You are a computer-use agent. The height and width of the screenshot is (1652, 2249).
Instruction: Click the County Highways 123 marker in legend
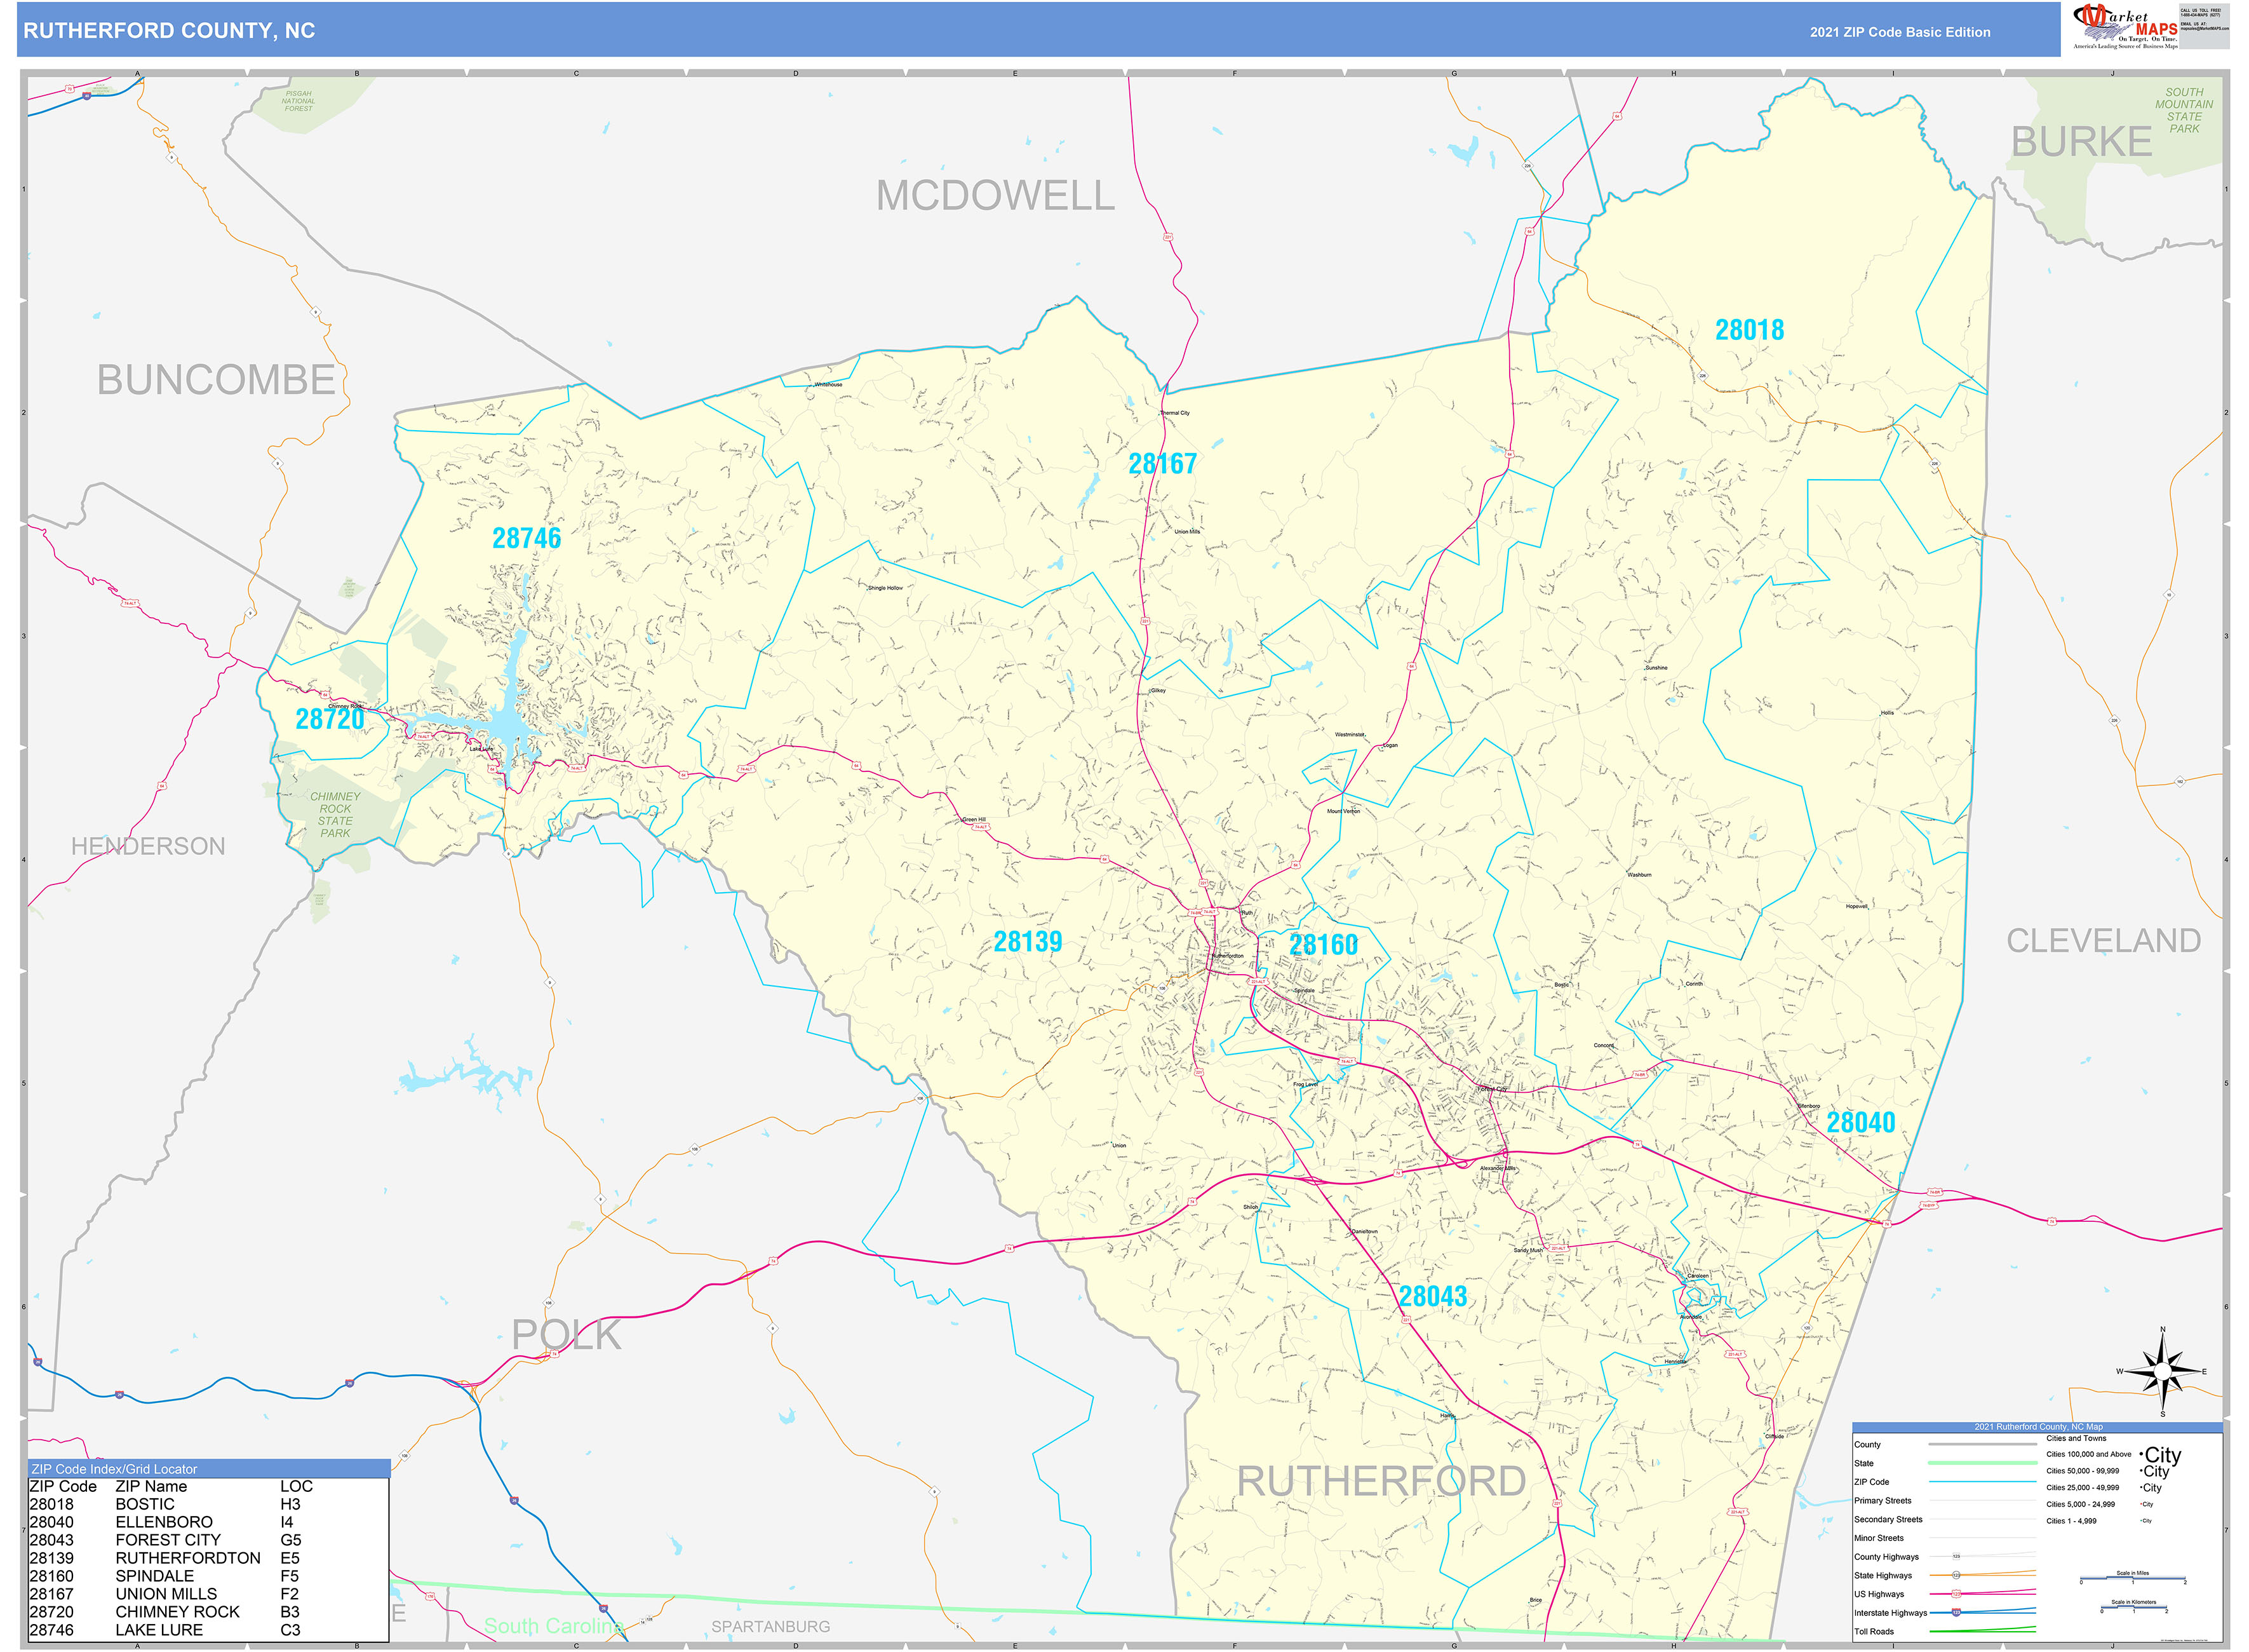point(1957,1557)
